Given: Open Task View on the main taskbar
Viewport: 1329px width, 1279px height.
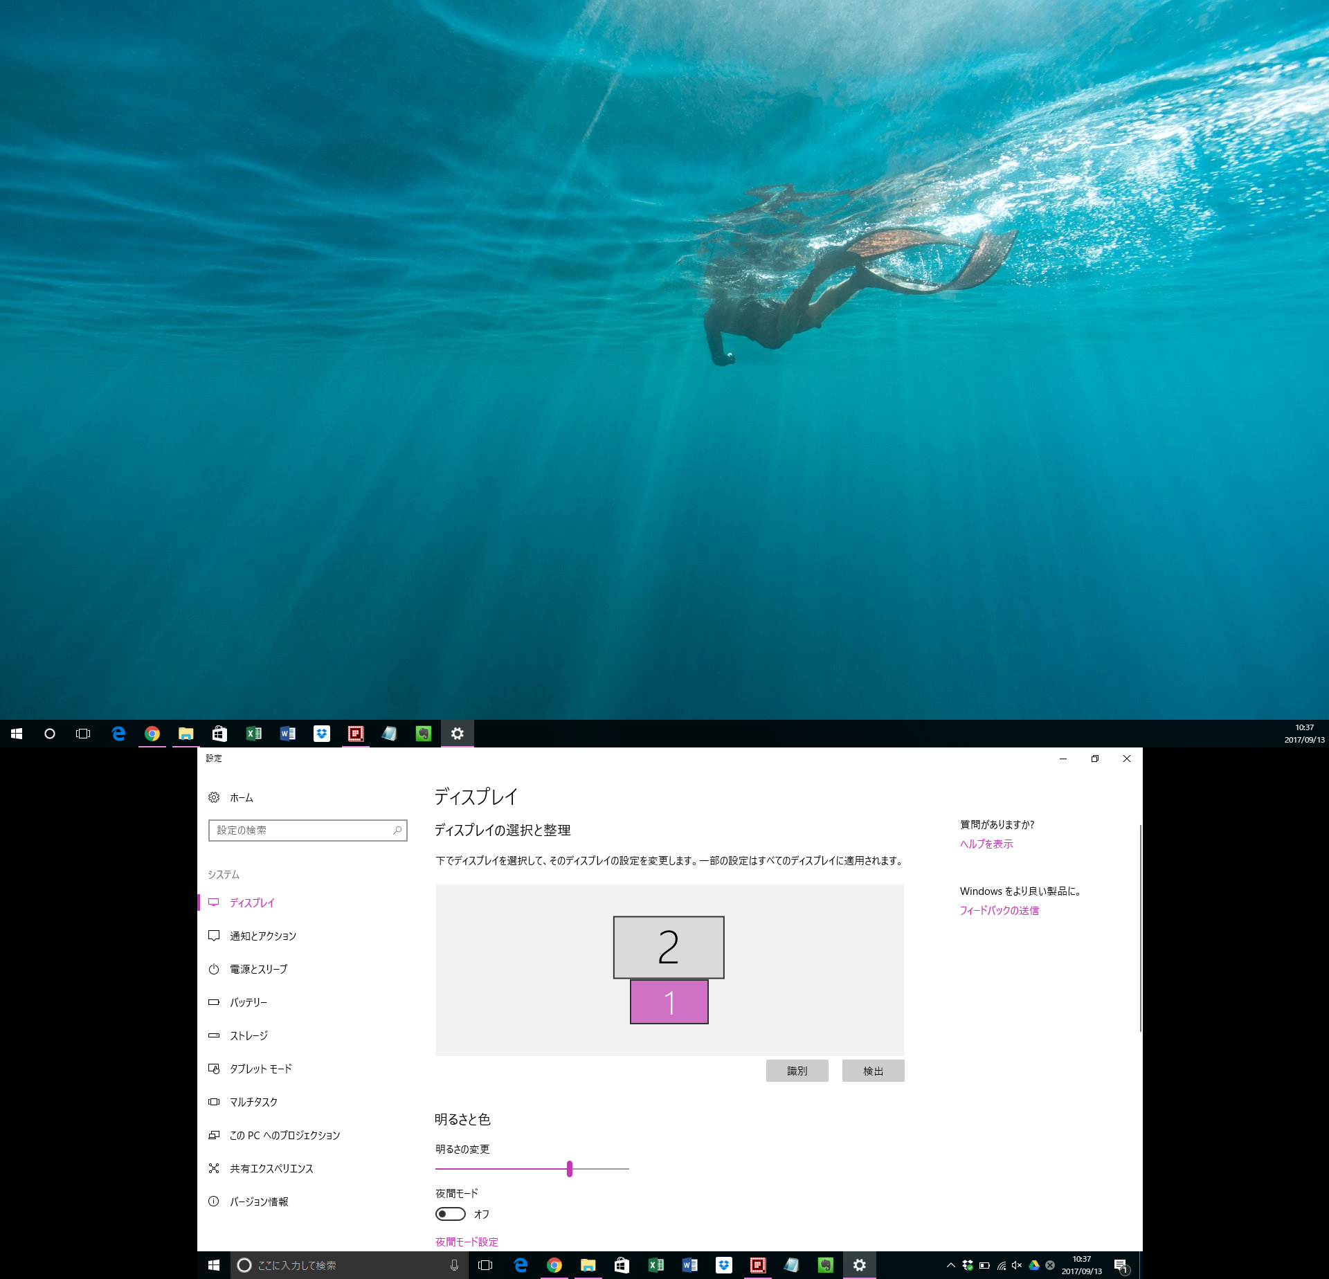Looking at the screenshot, I should coord(485,1265).
